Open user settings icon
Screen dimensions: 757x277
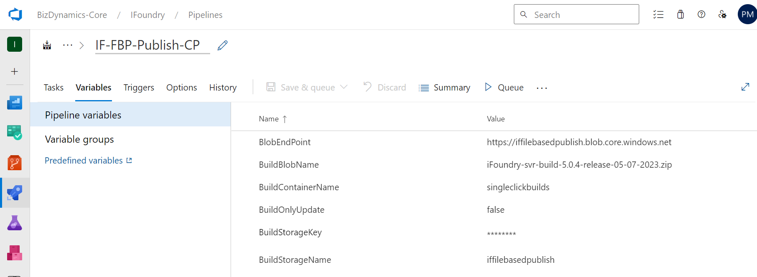coord(722,15)
